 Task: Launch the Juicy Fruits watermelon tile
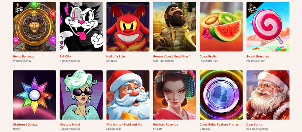click(x=221, y=27)
